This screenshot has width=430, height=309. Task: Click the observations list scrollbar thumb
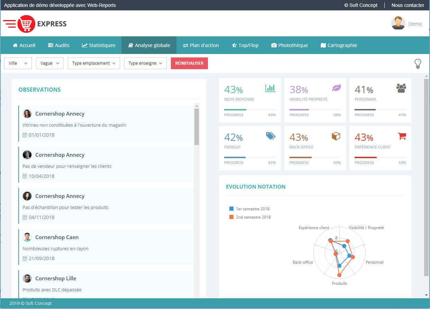click(196, 127)
